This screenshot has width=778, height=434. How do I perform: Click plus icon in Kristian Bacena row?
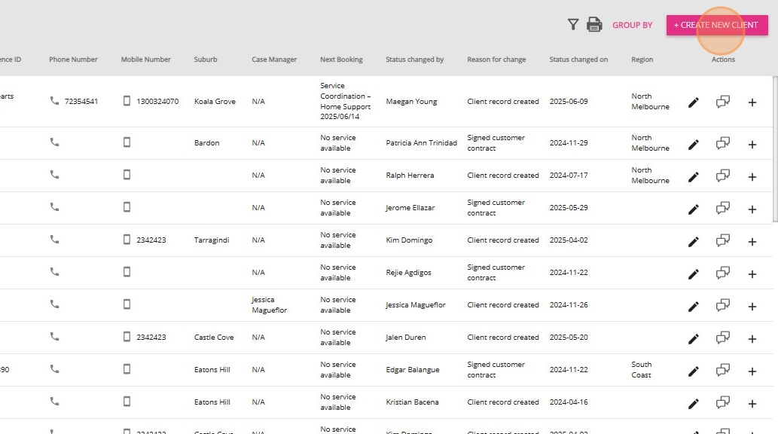tap(752, 404)
